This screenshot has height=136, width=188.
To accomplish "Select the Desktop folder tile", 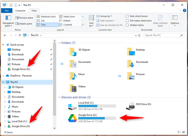I will coord(136,52).
